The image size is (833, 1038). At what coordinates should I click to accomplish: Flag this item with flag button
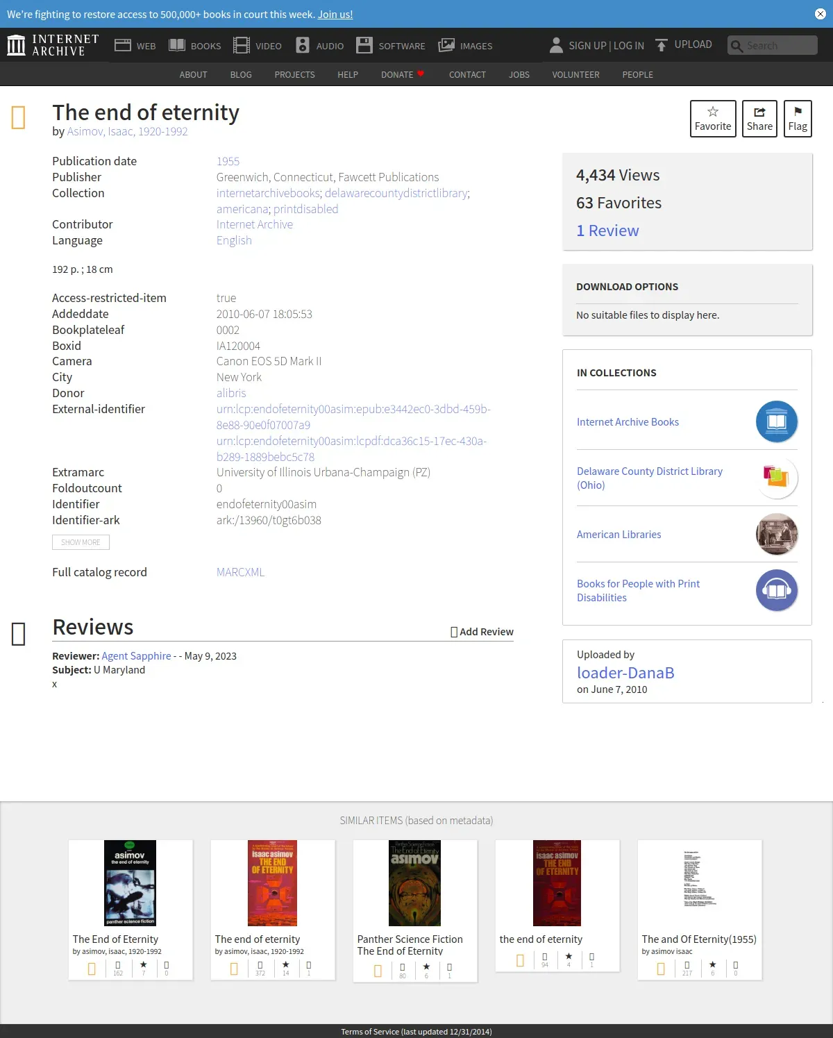coord(798,119)
